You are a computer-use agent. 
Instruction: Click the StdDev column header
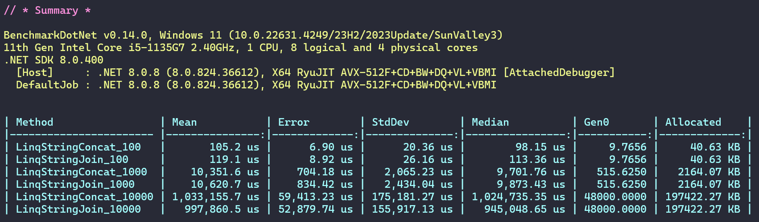[390, 122]
